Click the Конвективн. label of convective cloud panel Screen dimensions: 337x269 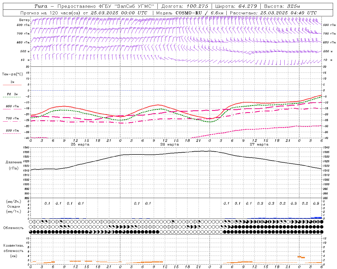click(x=13, y=246)
